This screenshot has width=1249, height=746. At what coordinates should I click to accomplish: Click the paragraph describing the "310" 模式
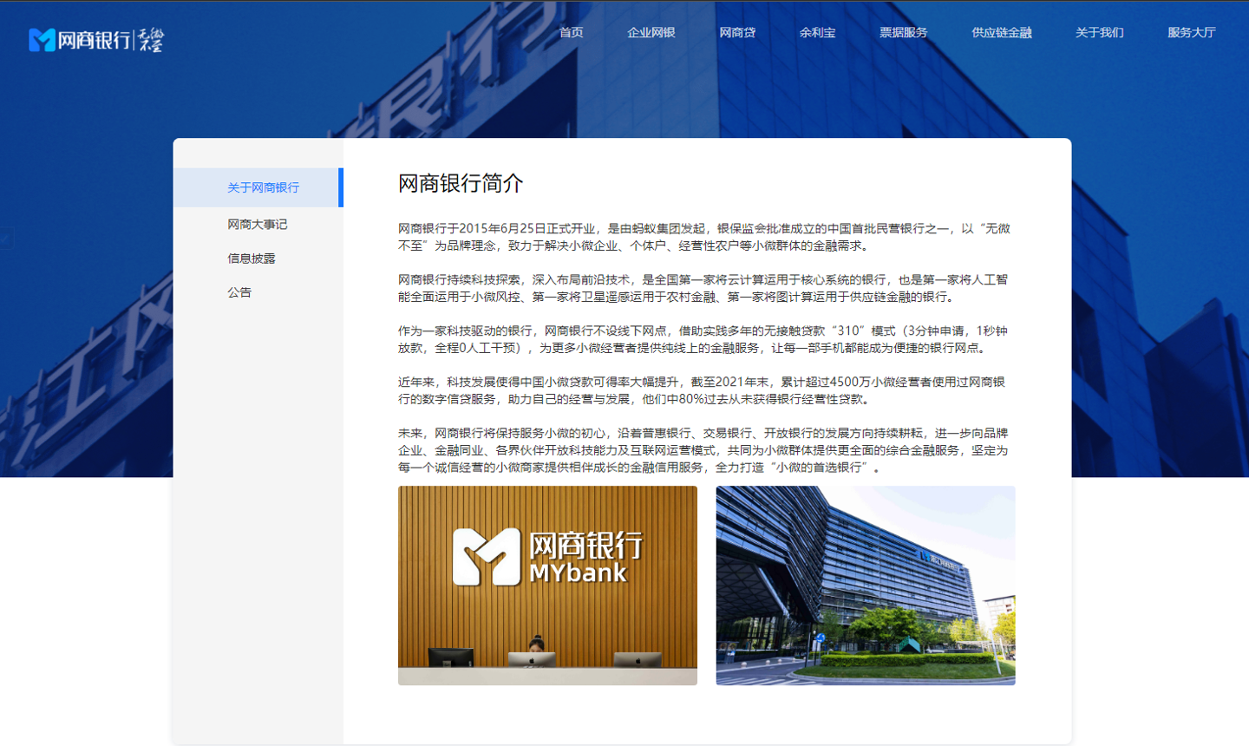tap(703, 339)
